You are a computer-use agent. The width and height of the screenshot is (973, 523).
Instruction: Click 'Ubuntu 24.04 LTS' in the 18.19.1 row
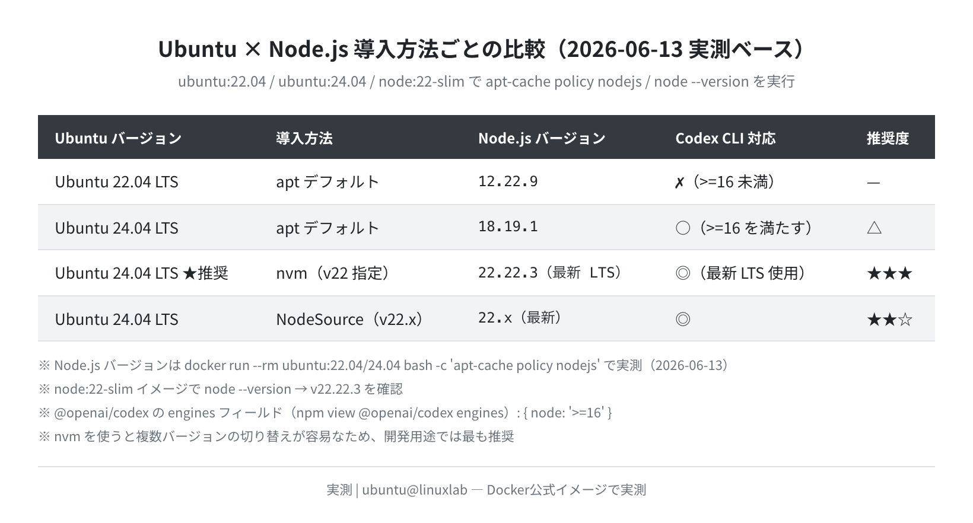(117, 228)
